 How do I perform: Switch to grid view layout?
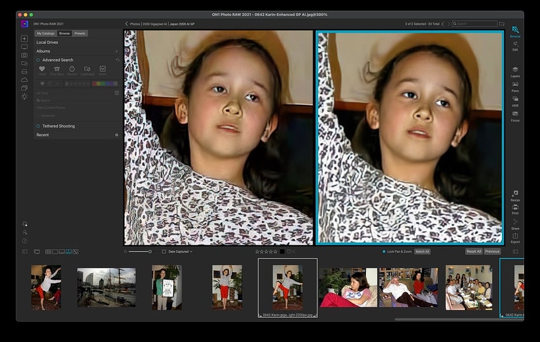point(48,252)
